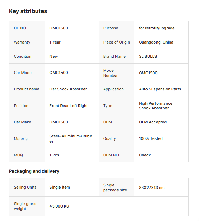This screenshot has height=221, width=199.
Task: Select Front Rear Left Right position value
Action: coord(68,106)
